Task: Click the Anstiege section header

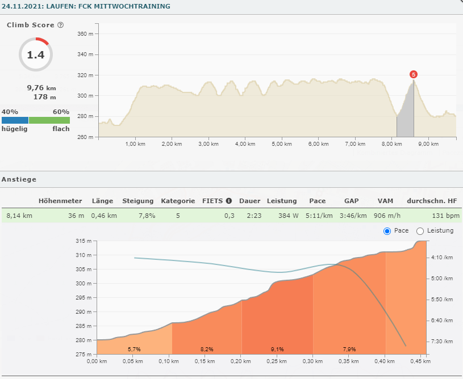Action: pyautogui.click(x=19, y=179)
